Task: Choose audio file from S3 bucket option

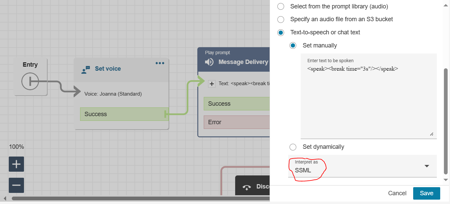Action: [281, 19]
